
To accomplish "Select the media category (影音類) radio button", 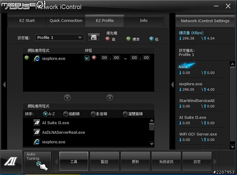I will 93,114.
